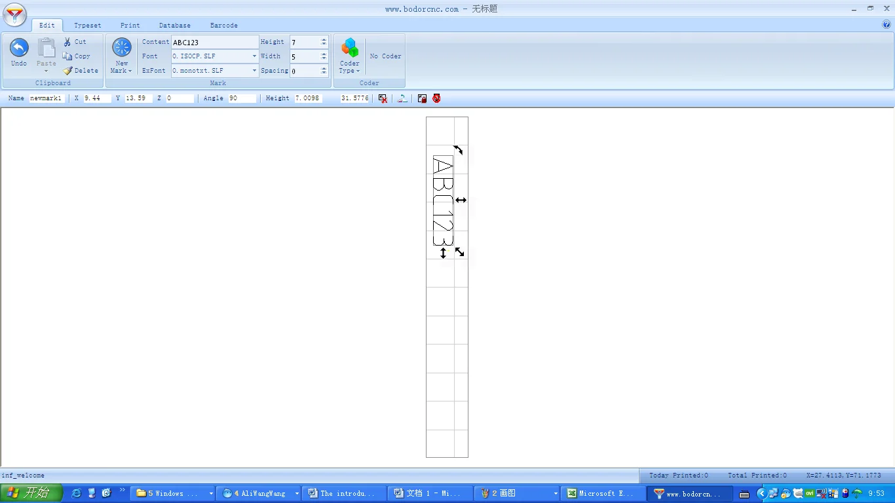Expand the Paste options arrow
Screen dimensions: 895x503
point(46,70)
